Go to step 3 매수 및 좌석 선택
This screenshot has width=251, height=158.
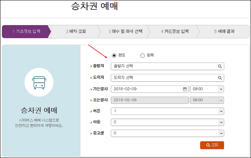pos(125,31)
